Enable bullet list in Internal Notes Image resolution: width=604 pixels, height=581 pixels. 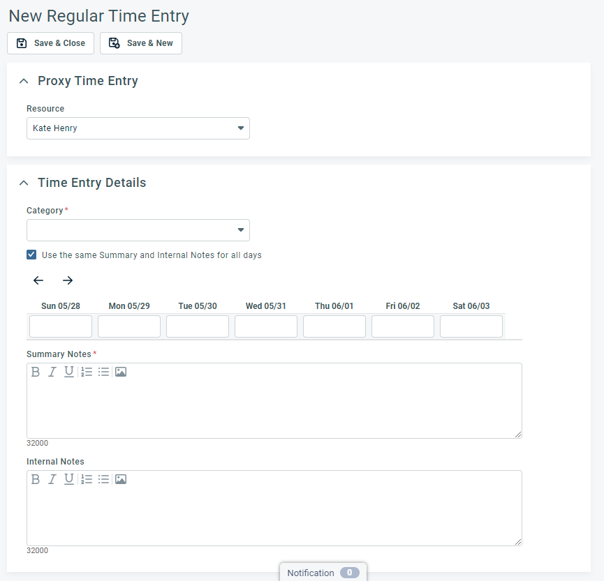[104, 478]
